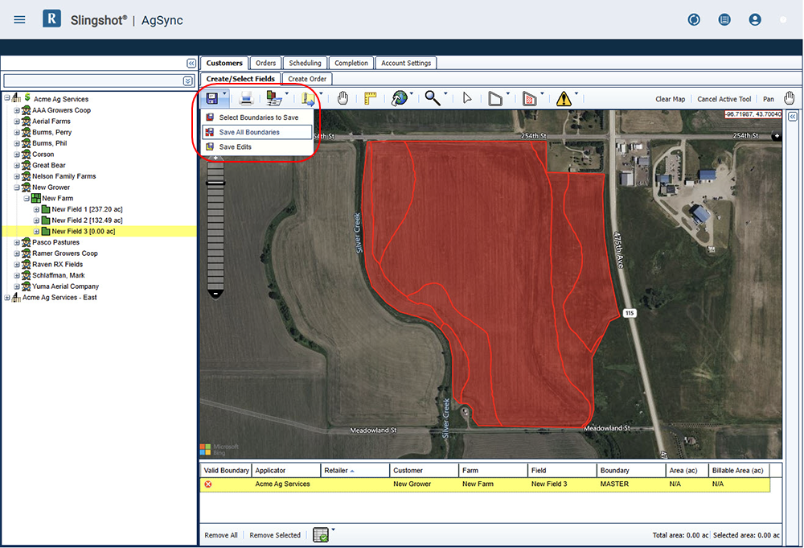
Task: Click the invalid boundary red X icon
Action: click(208, 484)
